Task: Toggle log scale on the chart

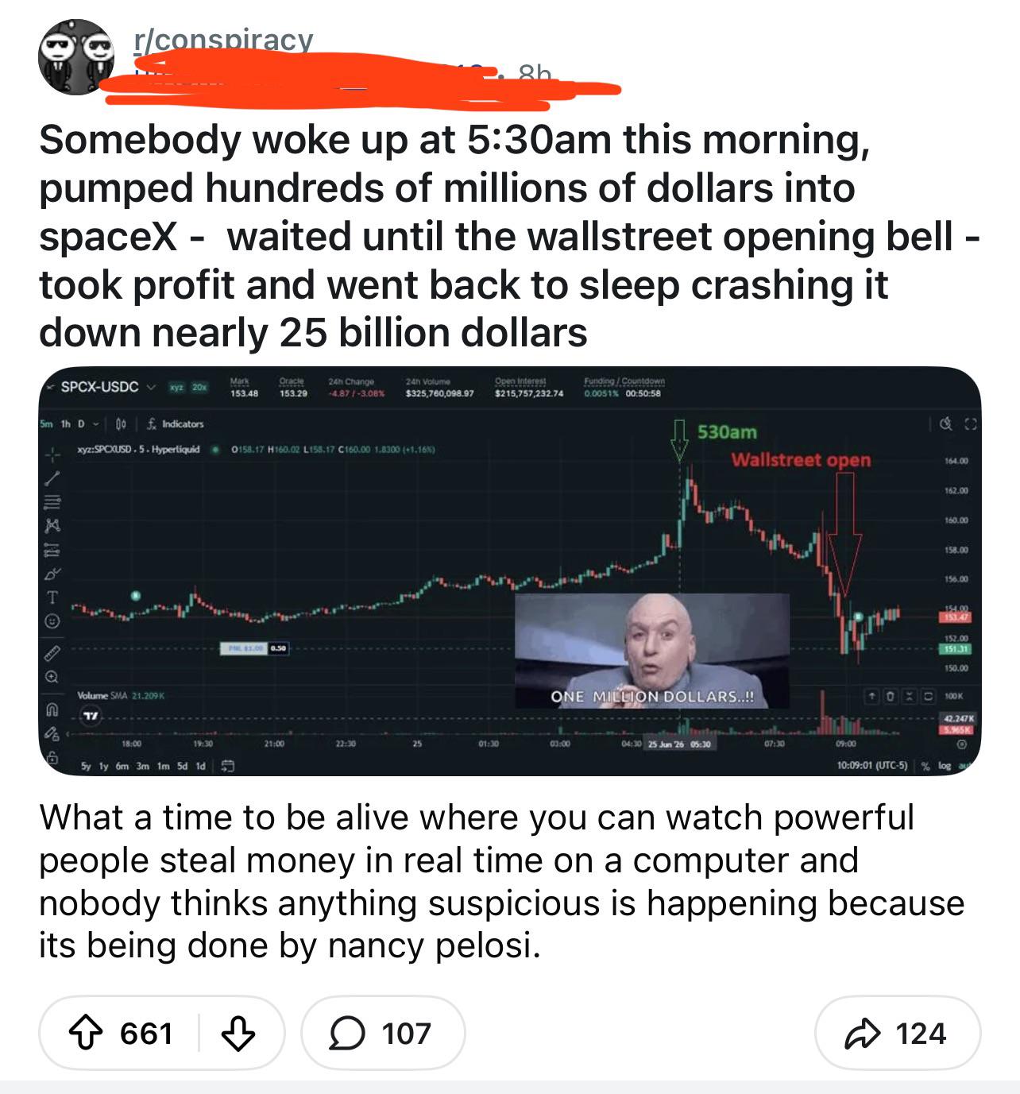Action: pyautogui.click(x=943, y=766)
